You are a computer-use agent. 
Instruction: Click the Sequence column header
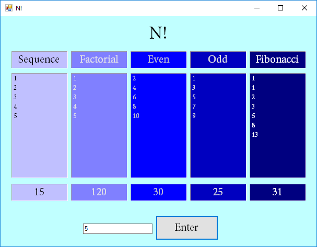click(x=39, y=60)
